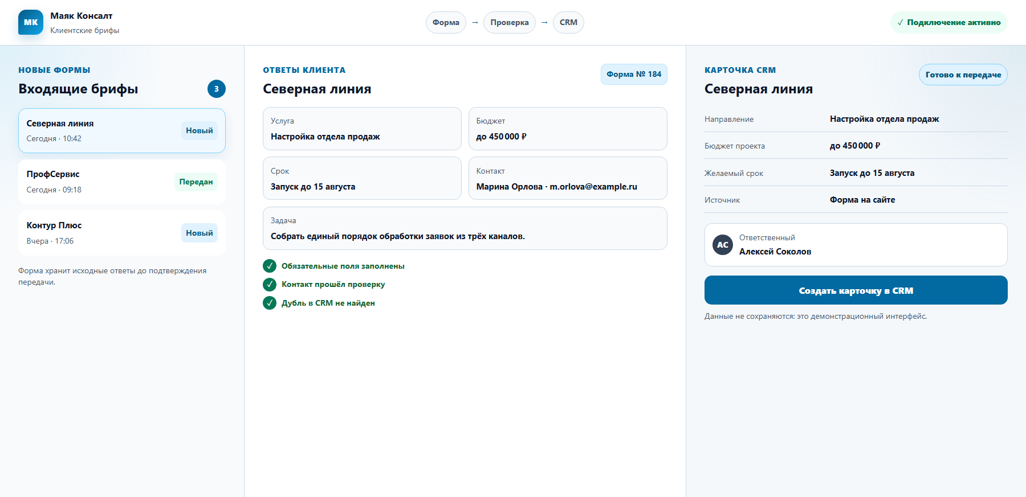Click the АС avatar of Алексей Соколов
Viewport: 1026px width, 497px height.
click(x=723, y=245)
